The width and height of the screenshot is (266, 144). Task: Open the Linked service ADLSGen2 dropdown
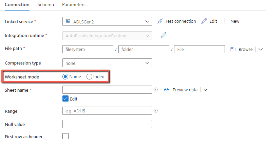pos(107,21)
